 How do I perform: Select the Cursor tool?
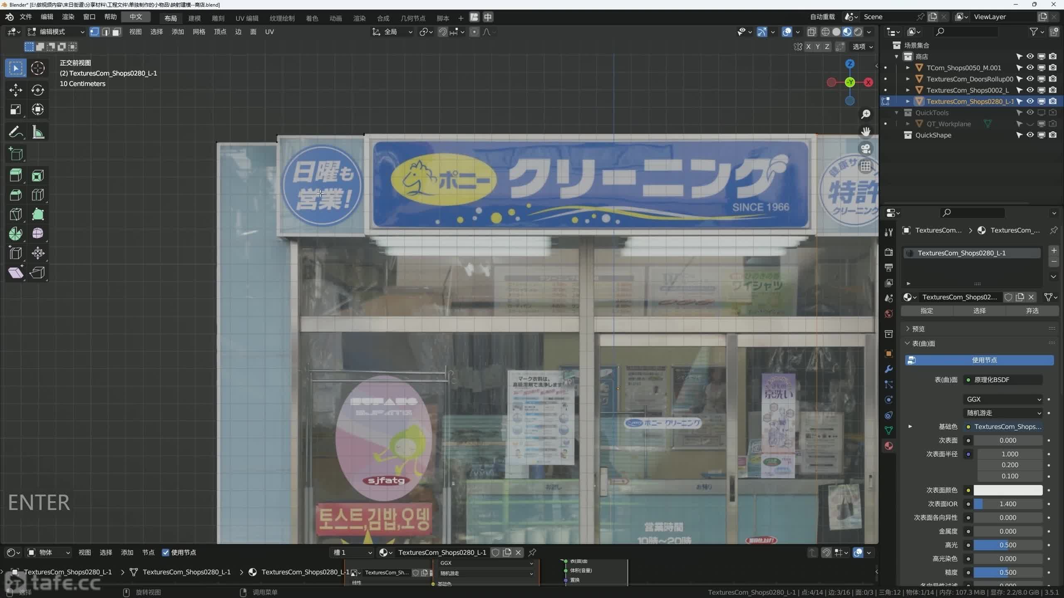tap(38, 68)
